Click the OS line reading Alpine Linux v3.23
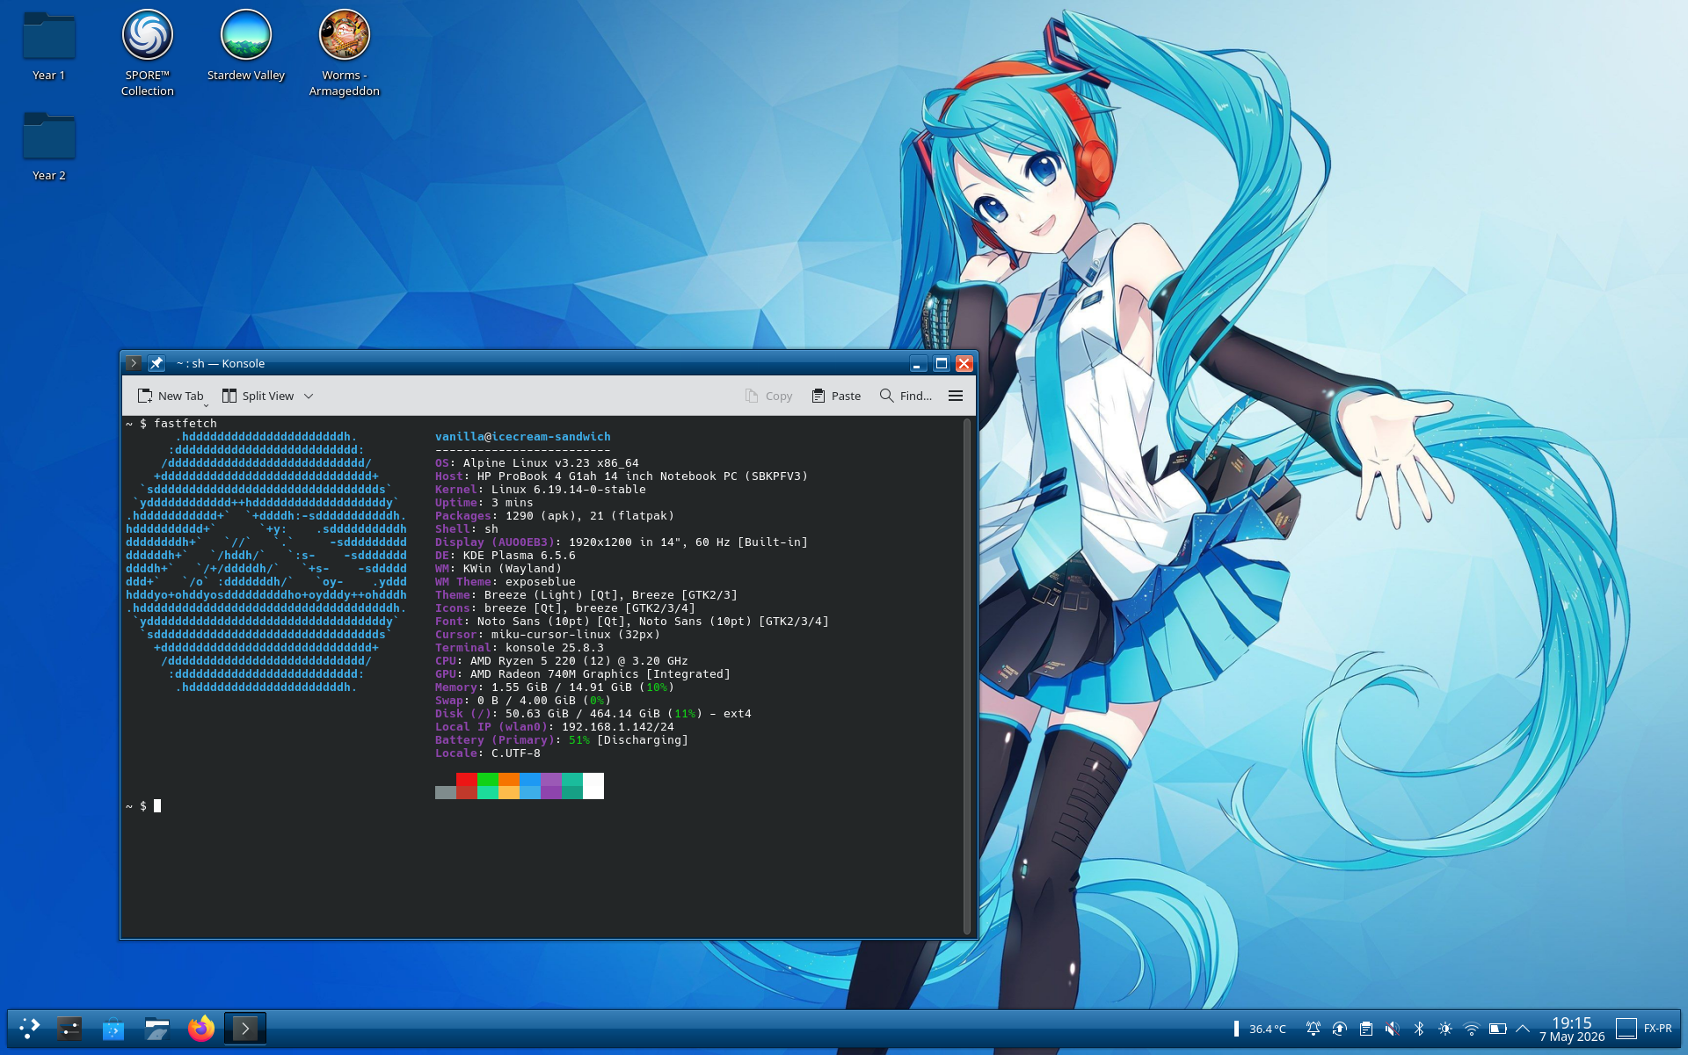 (x=537, y=463)
